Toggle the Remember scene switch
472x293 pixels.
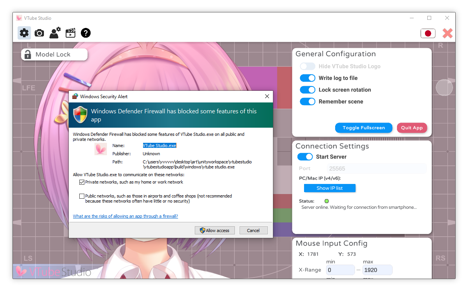(x=308, y=102)
